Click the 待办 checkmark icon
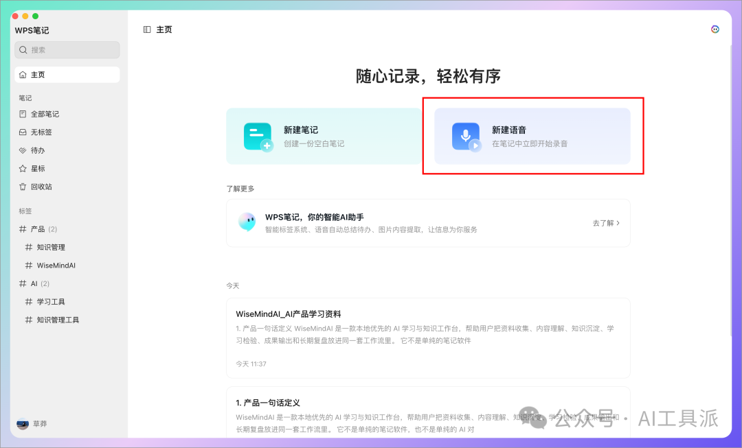742x448 pixels. point(23,150)
